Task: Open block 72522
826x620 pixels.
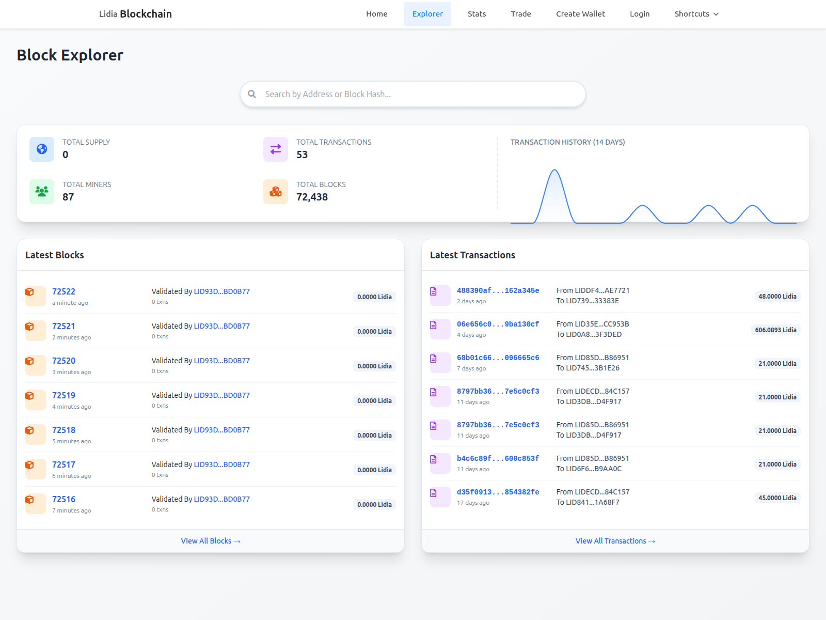Action: pos(63,291)
